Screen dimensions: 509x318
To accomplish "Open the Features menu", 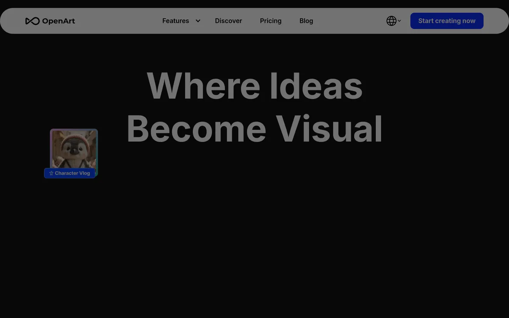I will coord(176,21).
